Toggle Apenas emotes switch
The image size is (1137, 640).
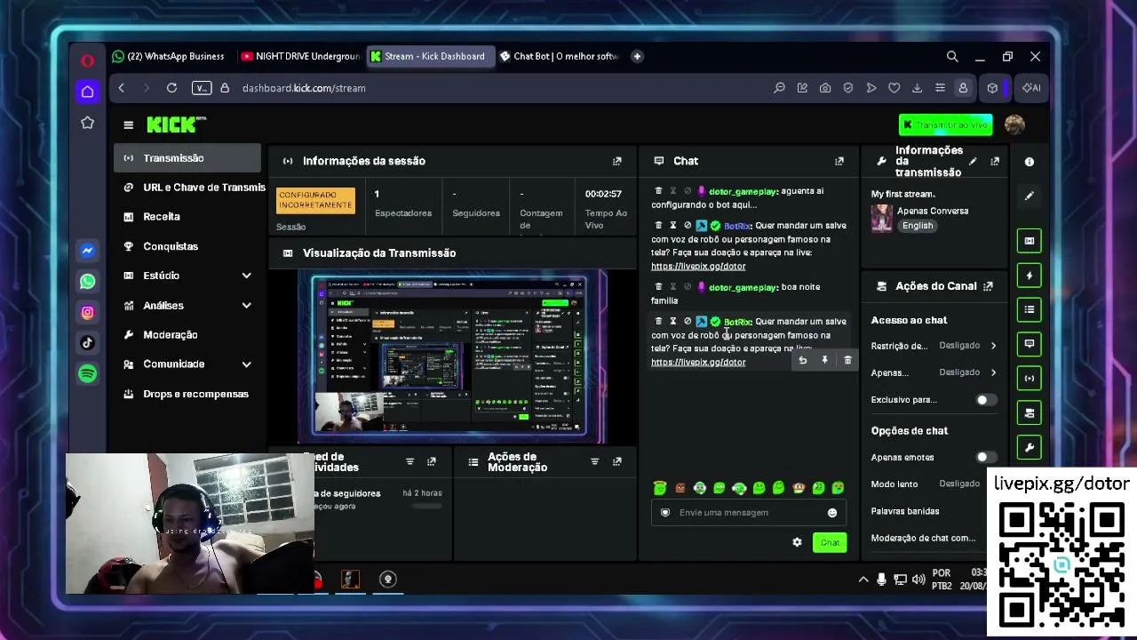click(986, 457)
